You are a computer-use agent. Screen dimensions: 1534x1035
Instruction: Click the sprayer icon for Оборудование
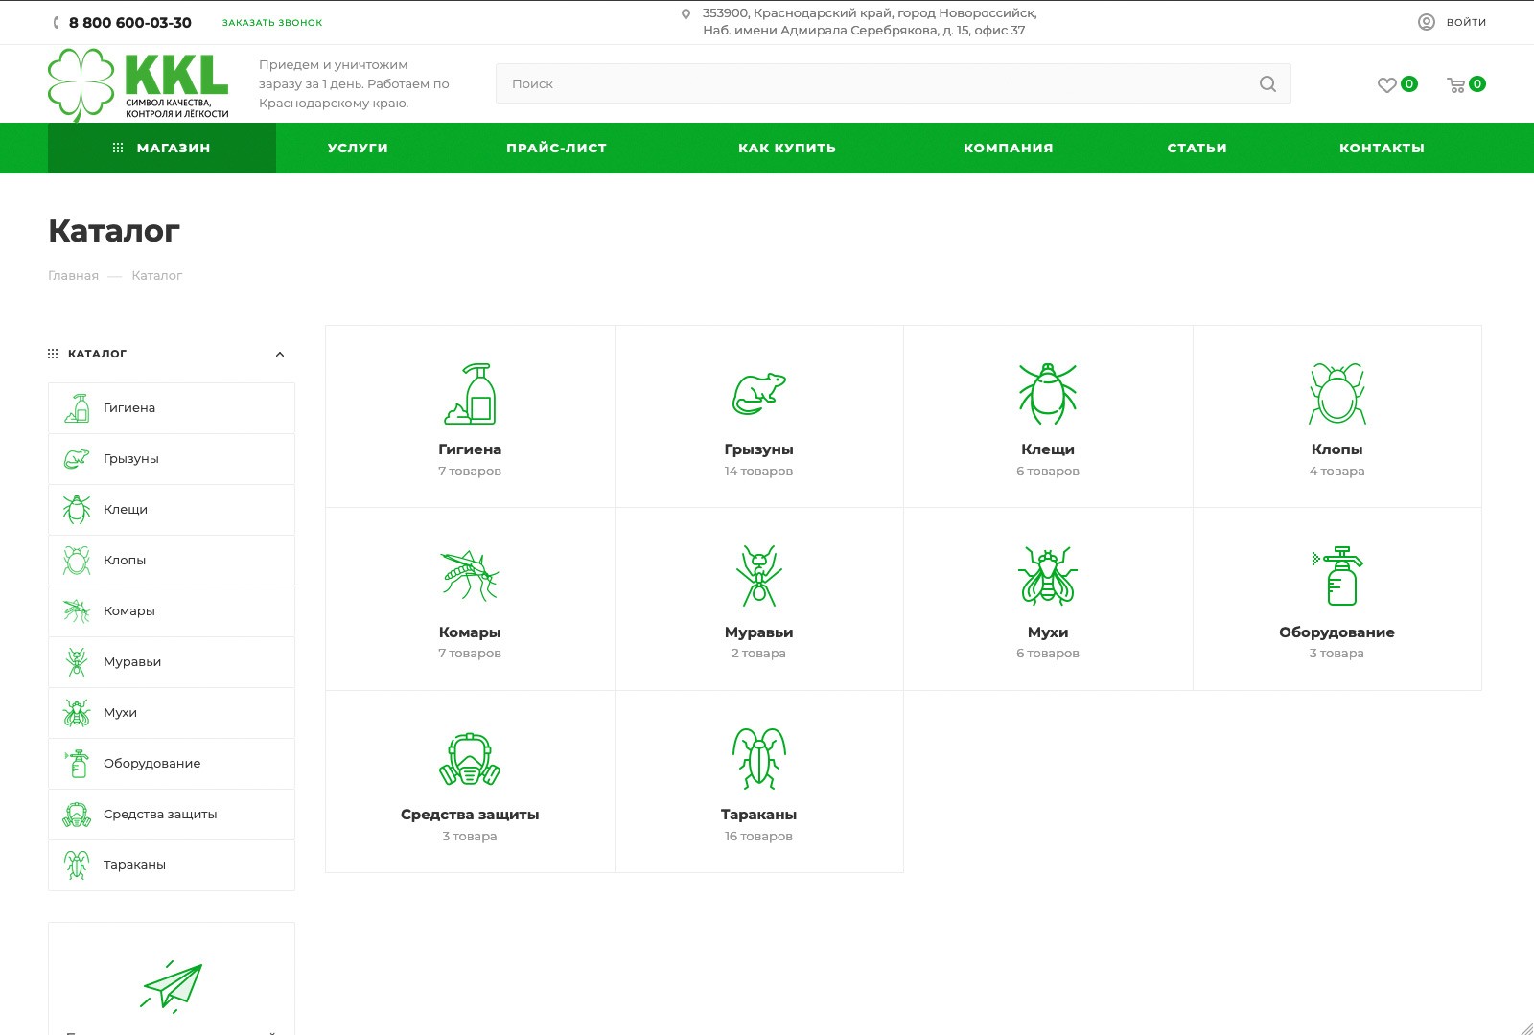click(1336, 575)
